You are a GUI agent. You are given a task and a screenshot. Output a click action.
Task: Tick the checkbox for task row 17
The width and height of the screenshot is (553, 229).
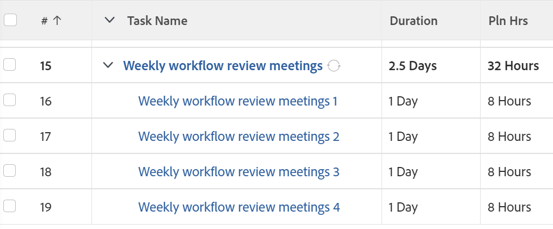point(10,135)
